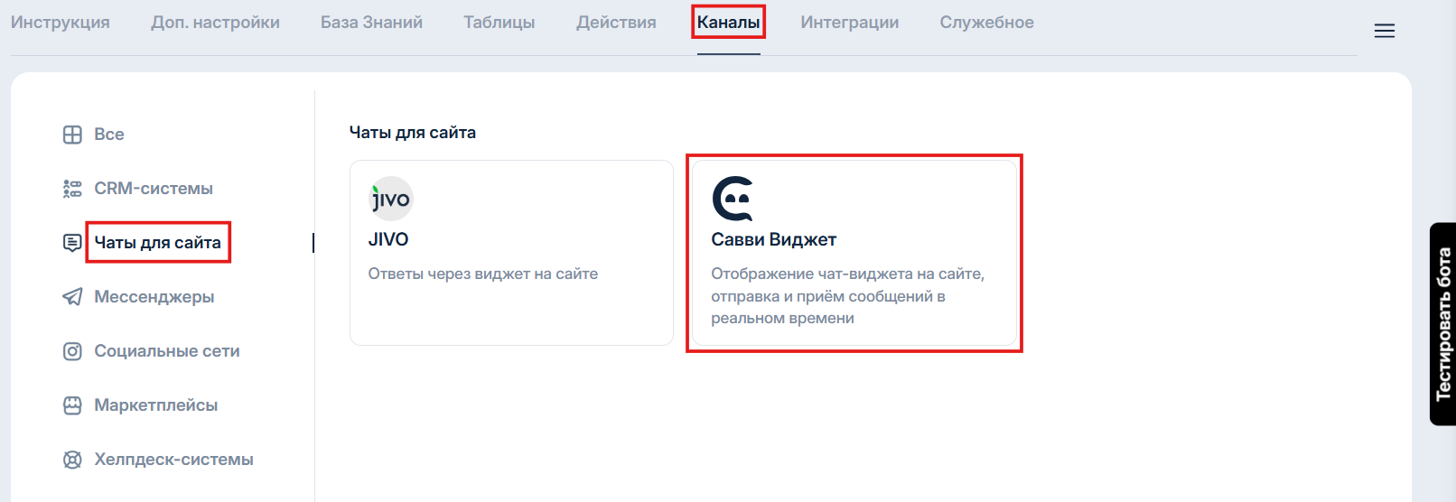Click the JIVO logo icon
The image size is (1456, 502).
(391, 199)
